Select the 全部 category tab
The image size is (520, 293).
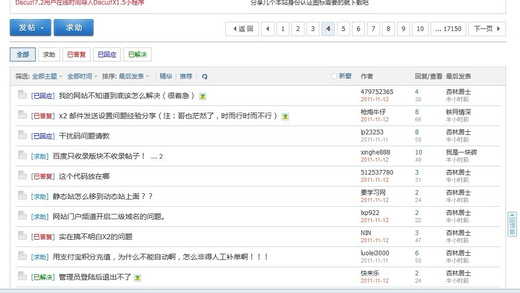(23, 55)
